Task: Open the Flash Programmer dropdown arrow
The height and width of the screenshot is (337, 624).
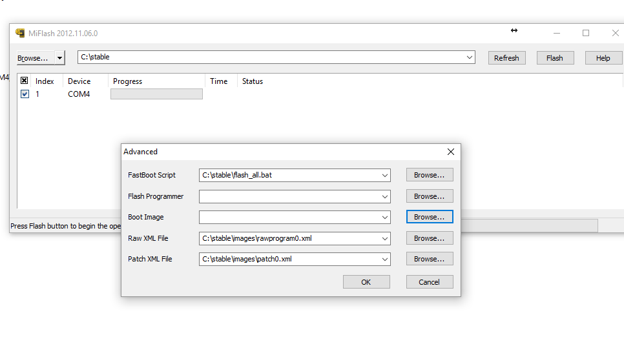Action: point(385,196)
